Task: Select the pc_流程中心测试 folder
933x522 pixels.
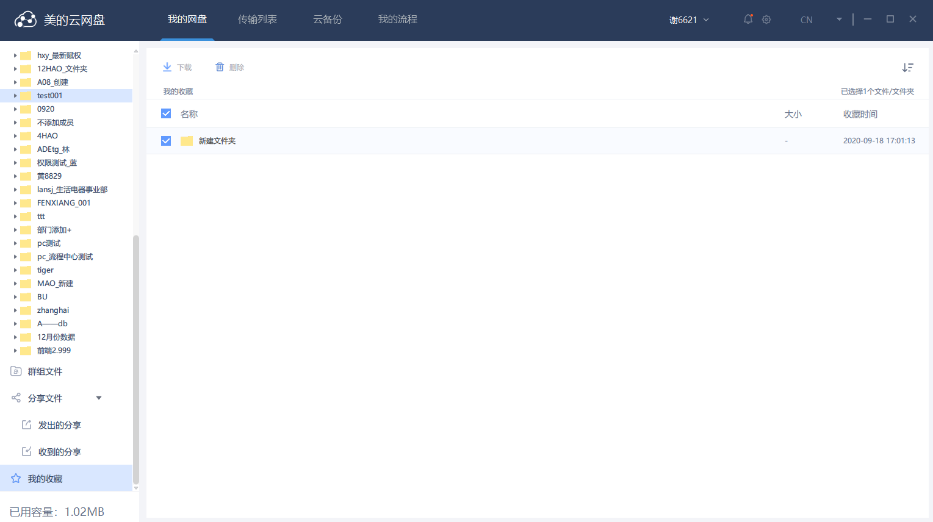Action: click(66, 257)
